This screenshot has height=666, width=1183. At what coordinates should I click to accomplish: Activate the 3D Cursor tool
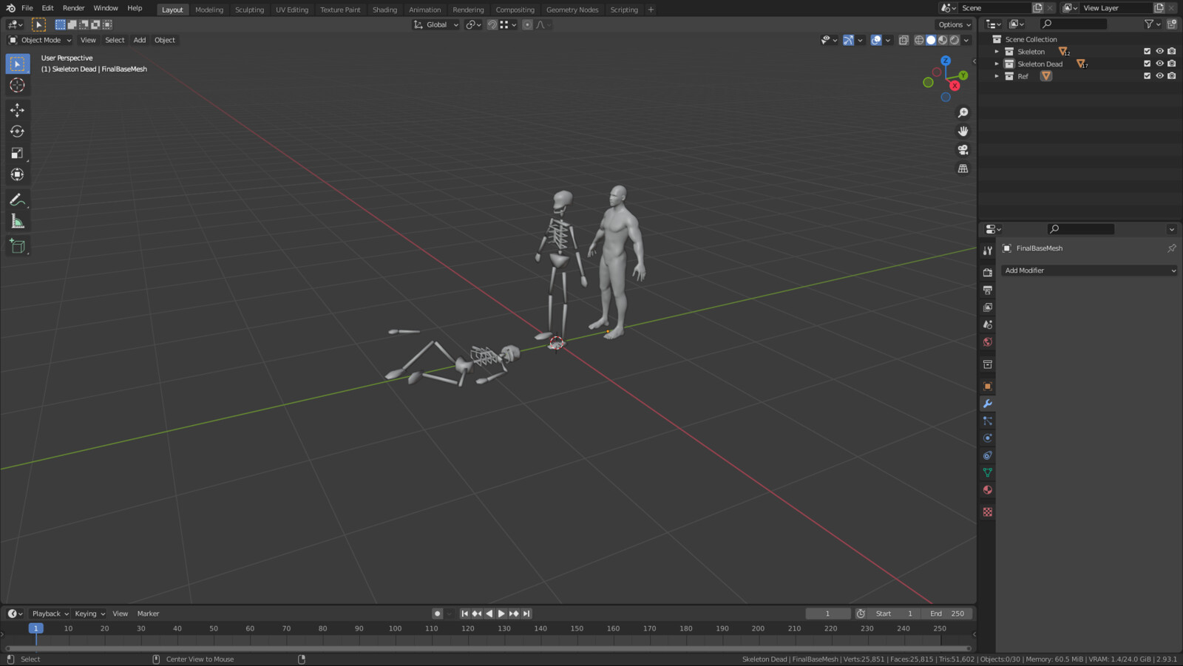18,86
